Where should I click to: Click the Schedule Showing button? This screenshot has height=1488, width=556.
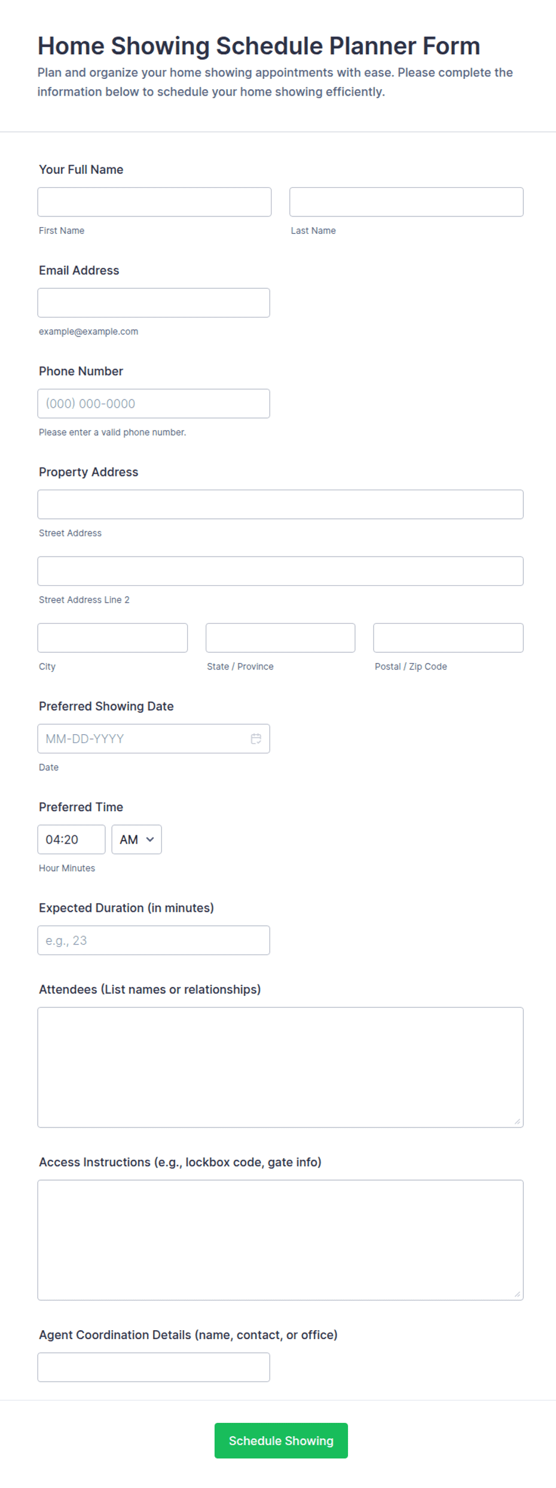[281, 1440]
